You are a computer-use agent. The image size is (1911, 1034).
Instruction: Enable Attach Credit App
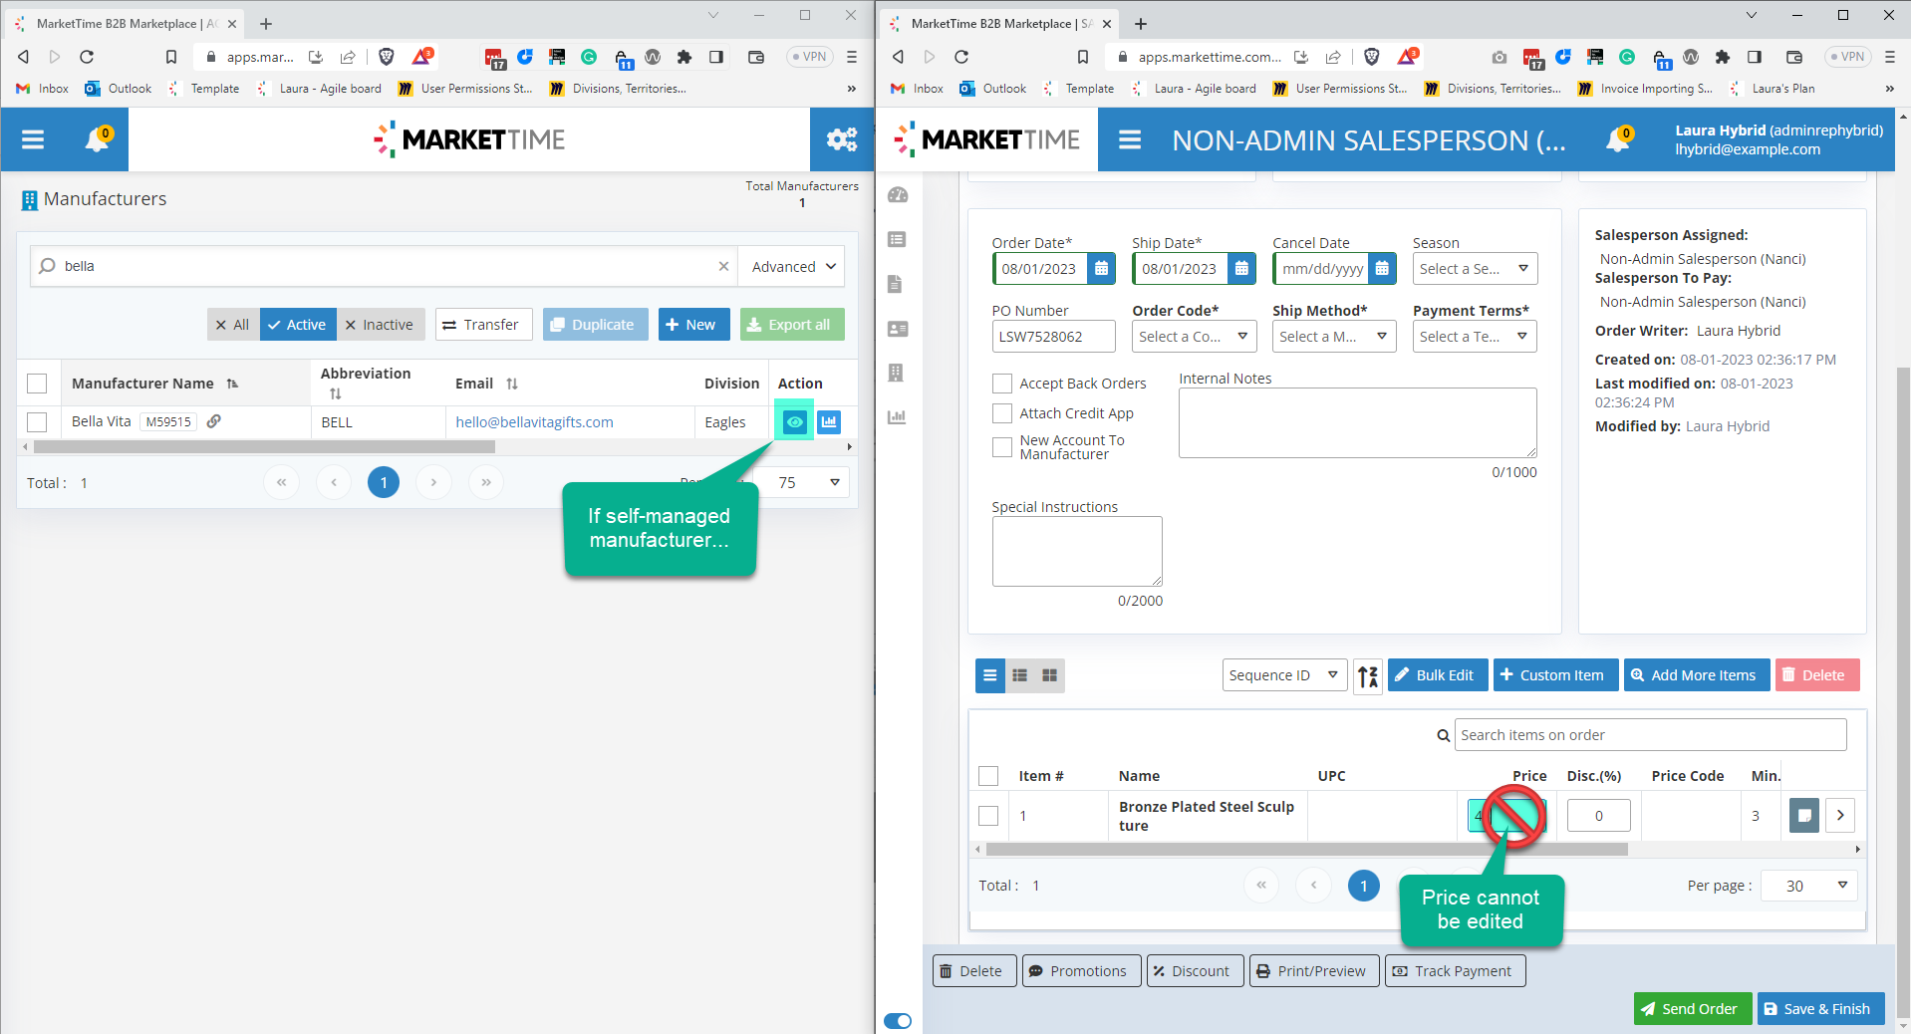(1002, 412)
